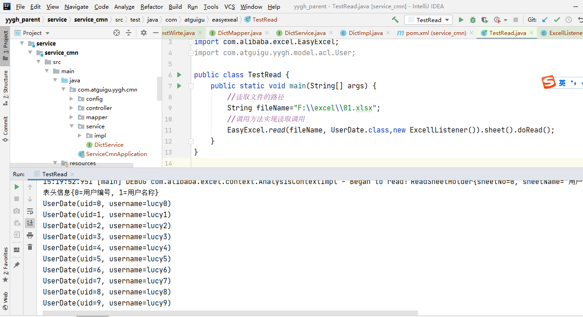Image resolution: width=583 pixels, height=317 pixels.
Task: Open Project panel settings gear
Action: 144,33
